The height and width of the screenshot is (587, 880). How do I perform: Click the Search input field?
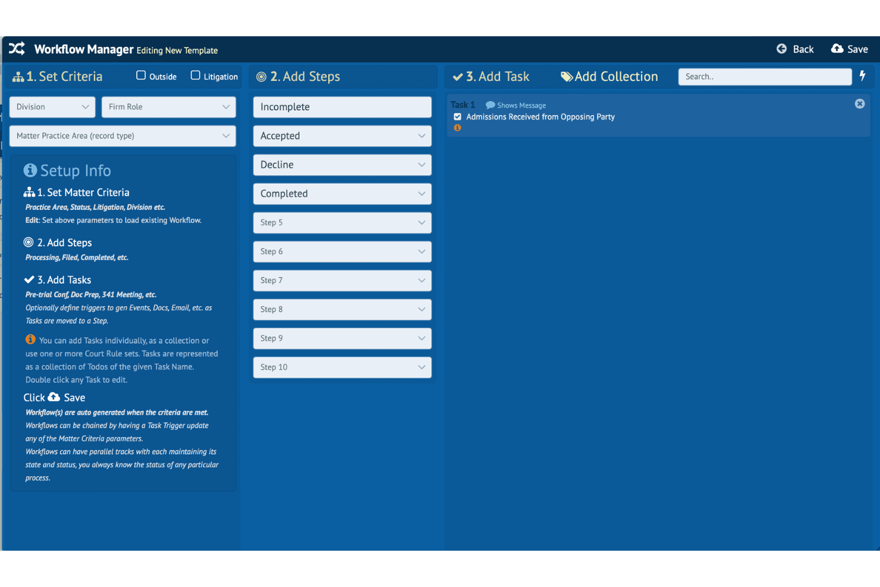(x=765, y=77)
